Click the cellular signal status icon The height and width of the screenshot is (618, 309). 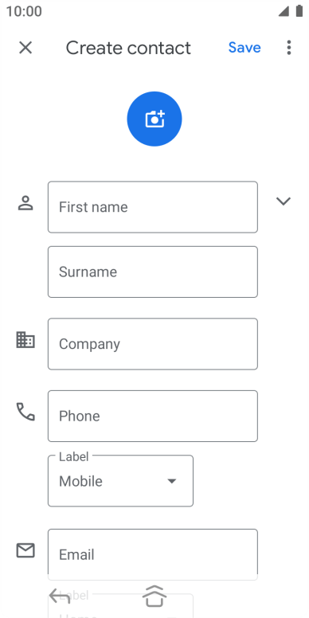click(284, 11)
